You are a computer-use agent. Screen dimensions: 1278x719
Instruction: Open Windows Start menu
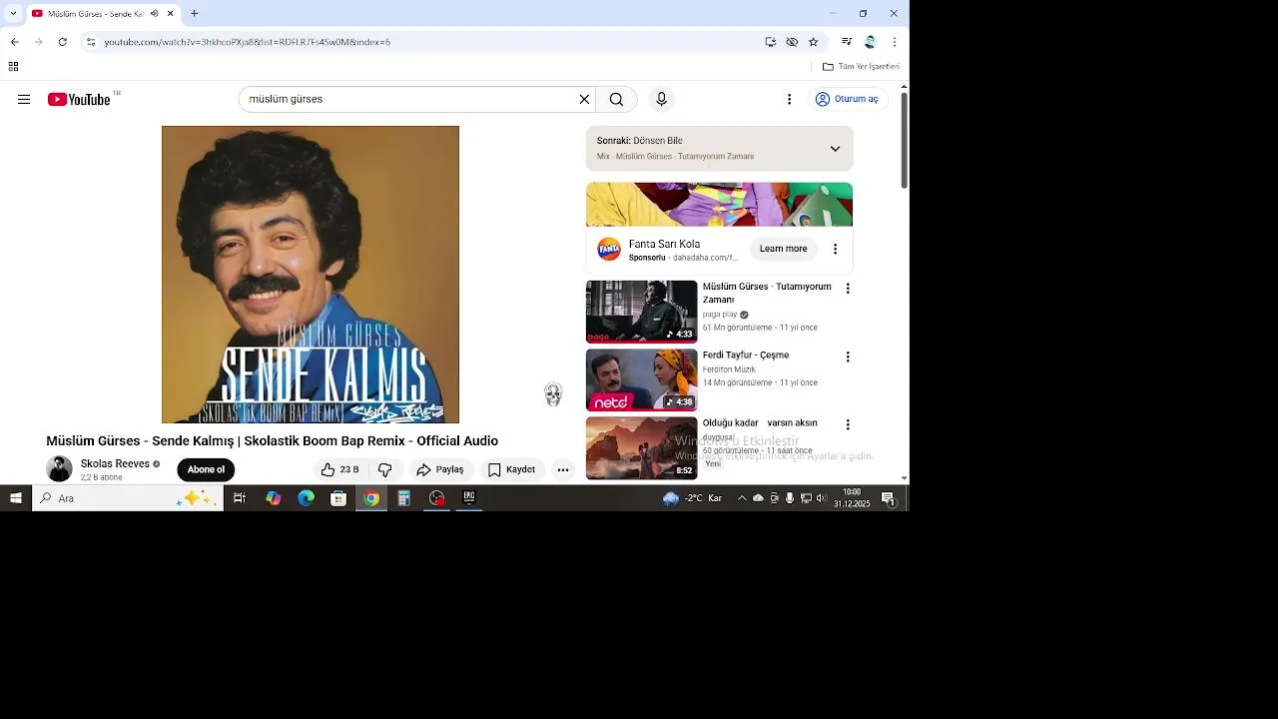click(x=16, y=498)
